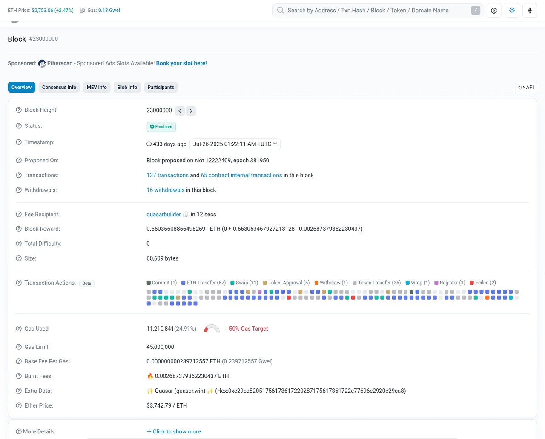Click the help icon beside Proposed On
This screenshot has height=439, width=545.
[19, 161]
